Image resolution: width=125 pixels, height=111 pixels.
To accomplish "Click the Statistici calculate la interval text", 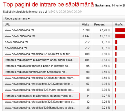I will coord(25,12).
